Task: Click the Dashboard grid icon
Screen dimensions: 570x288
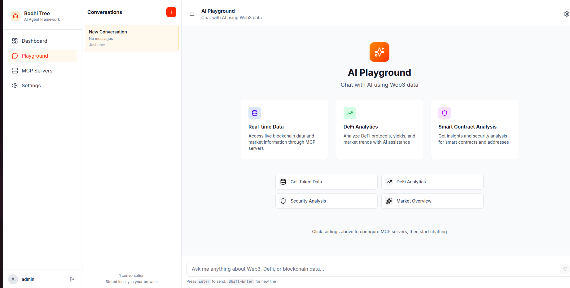Action: (x=15, y=41)
